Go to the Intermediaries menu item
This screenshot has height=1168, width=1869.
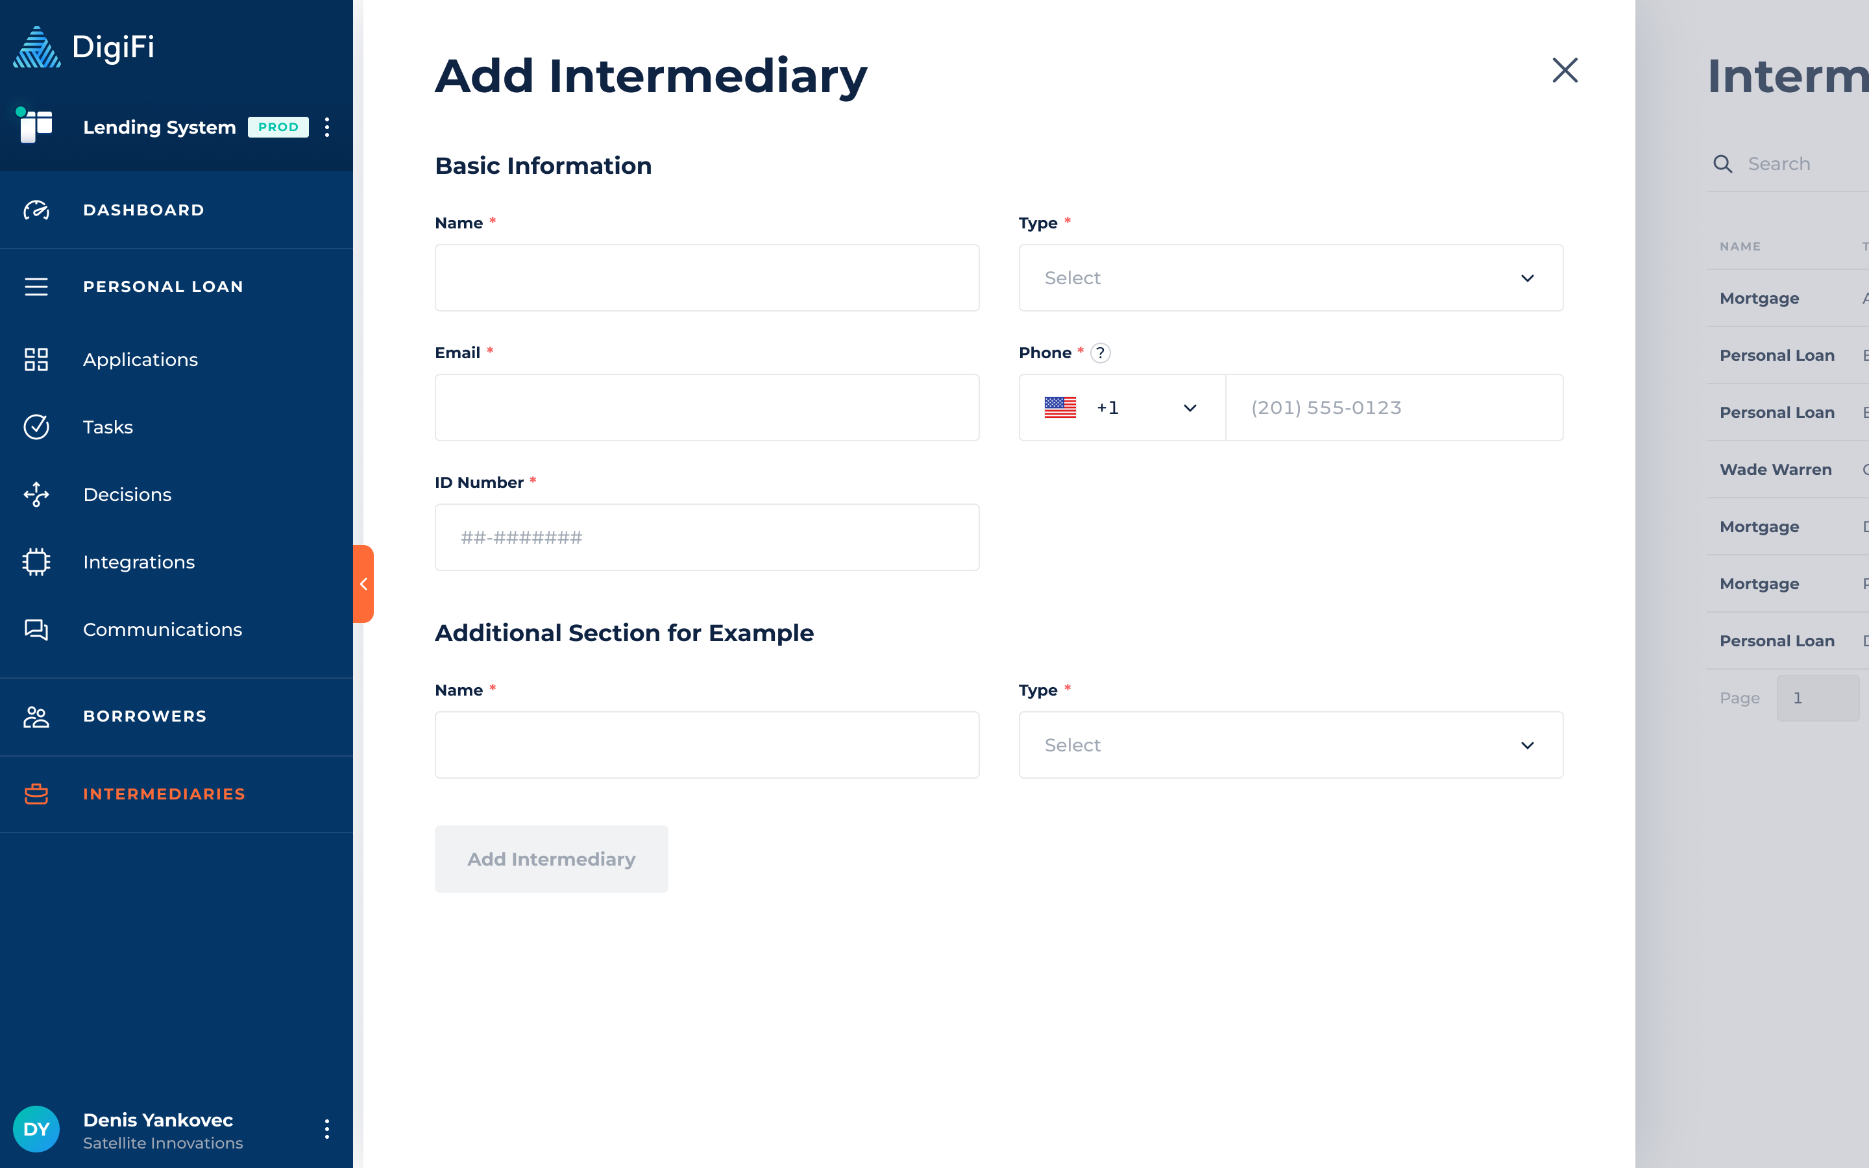click(x=164, y=794)
